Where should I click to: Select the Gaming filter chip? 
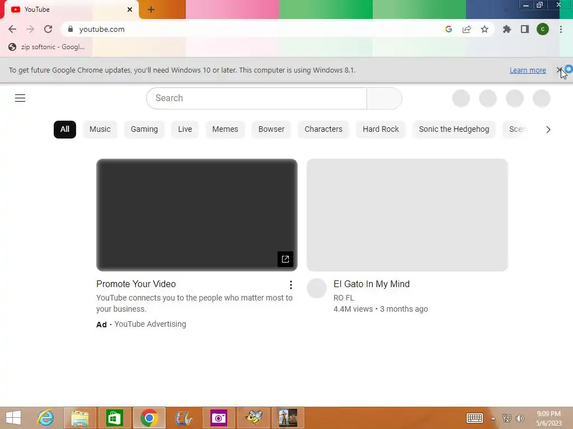point(144,130)
